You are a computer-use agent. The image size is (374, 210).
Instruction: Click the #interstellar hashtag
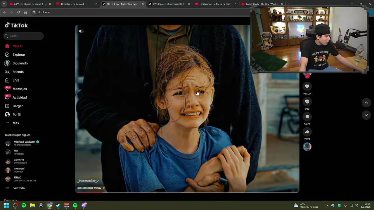point(85,188)
